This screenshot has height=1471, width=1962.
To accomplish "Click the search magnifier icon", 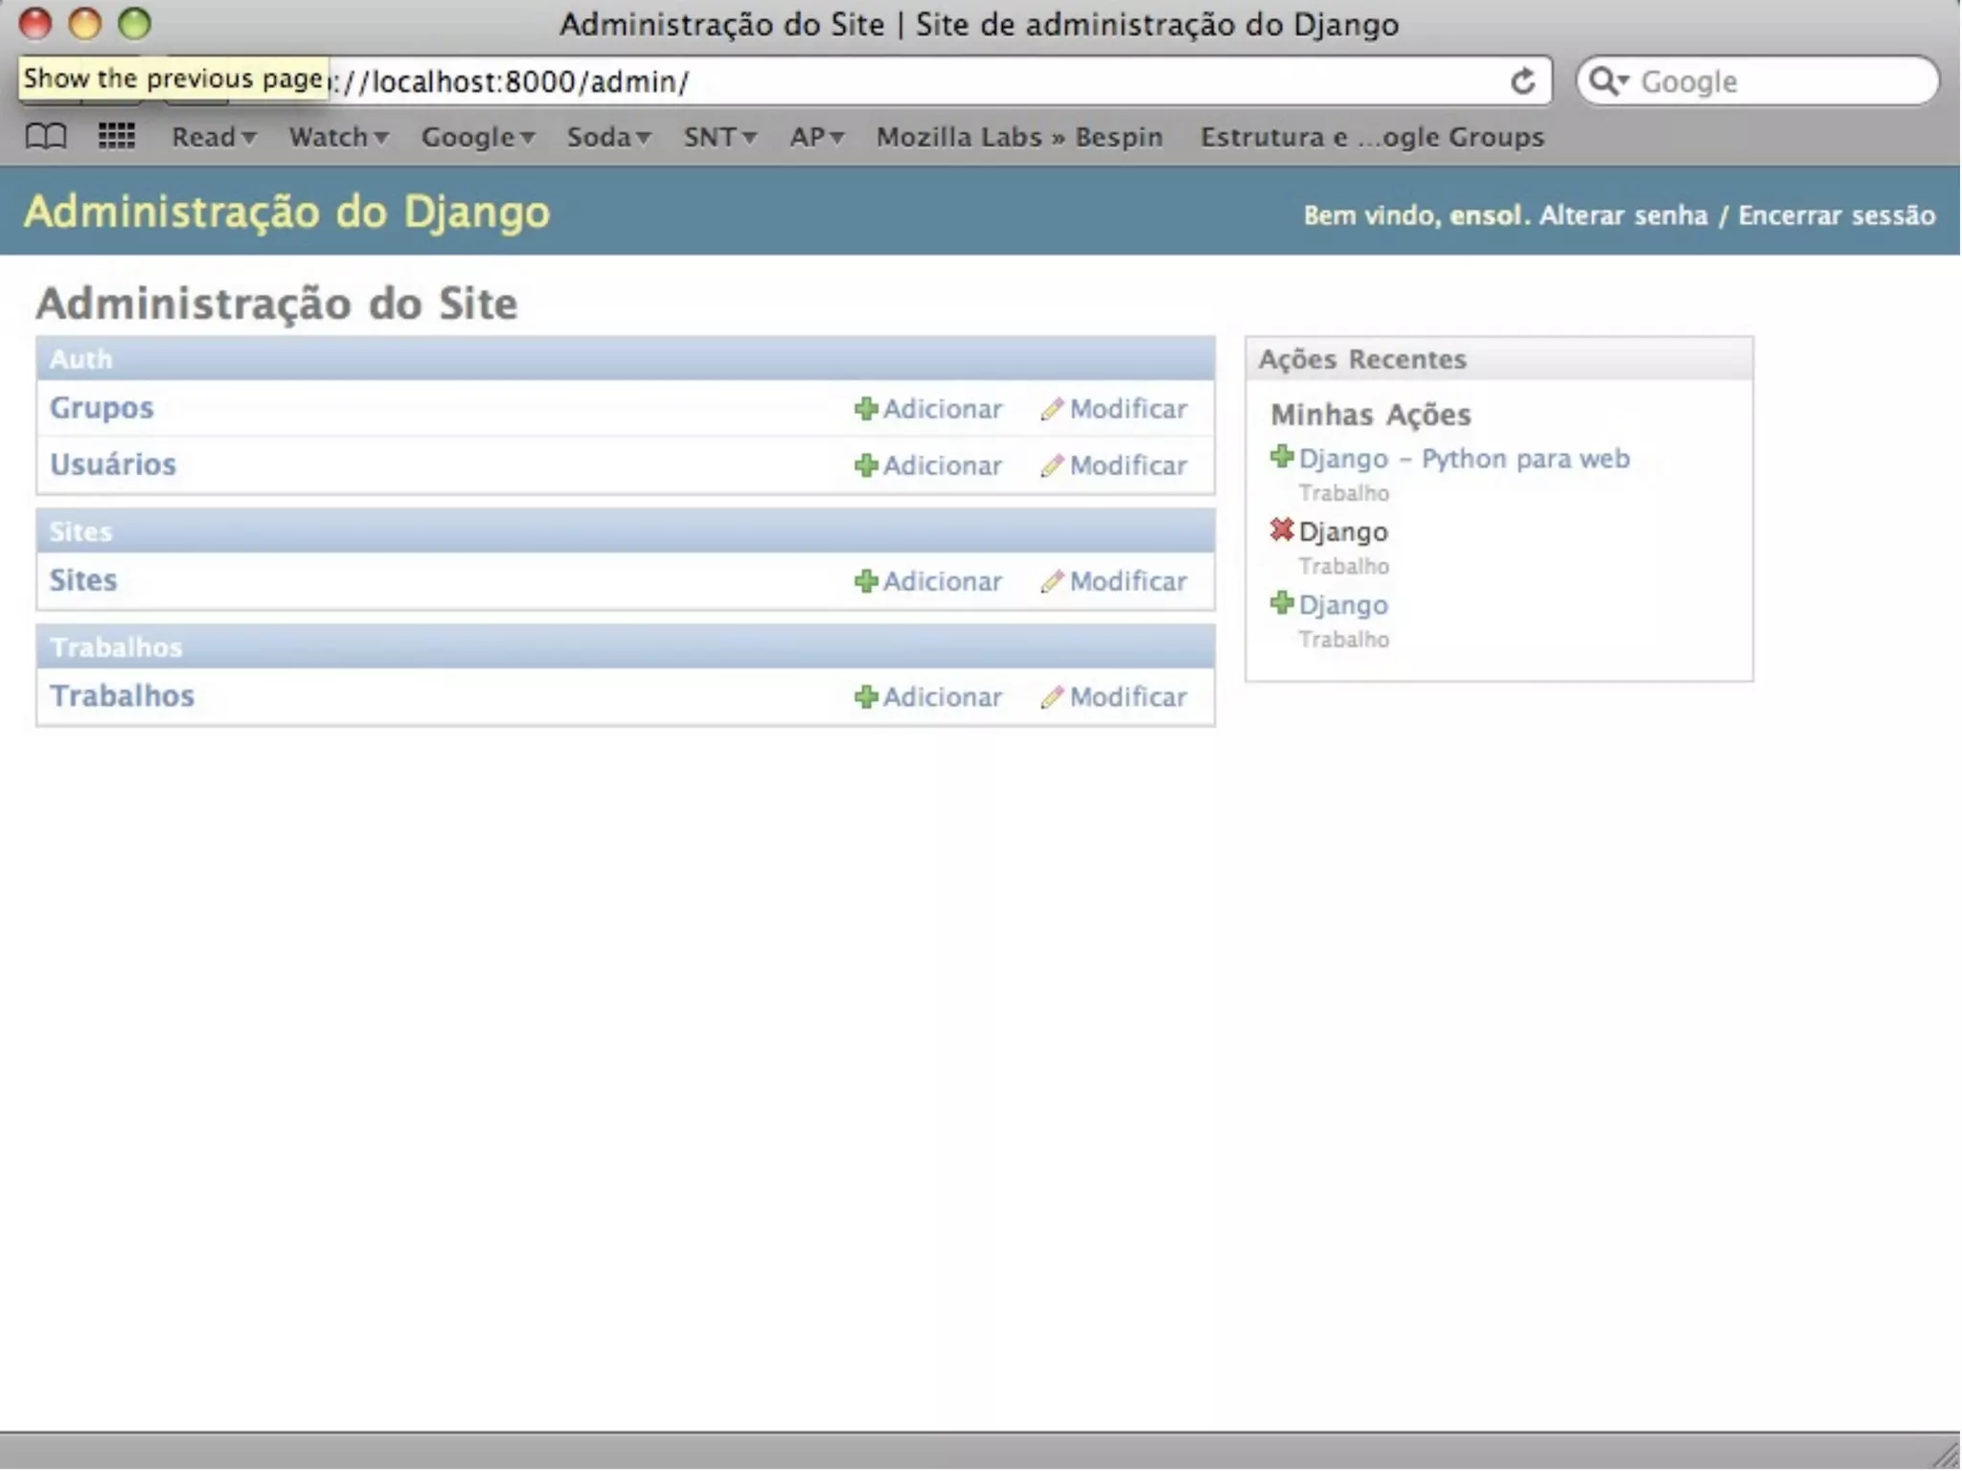I will coord(1608,81).
